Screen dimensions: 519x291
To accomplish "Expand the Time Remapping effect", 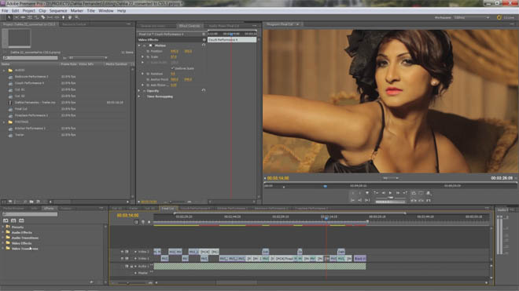I will [139, 96].
